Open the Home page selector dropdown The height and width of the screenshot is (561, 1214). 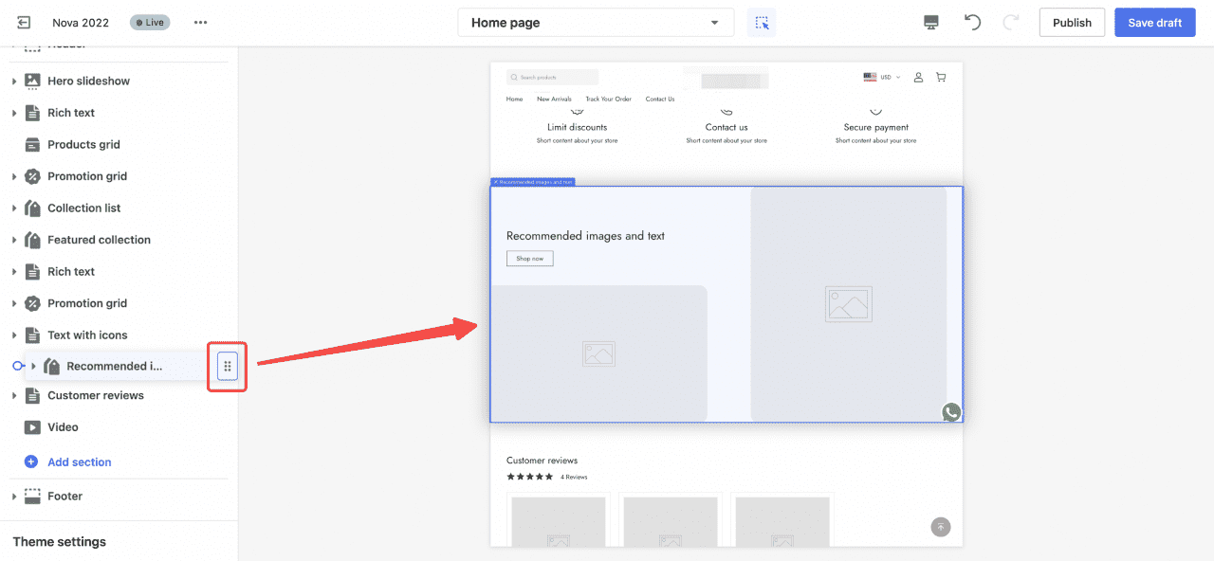pos(595,23)
